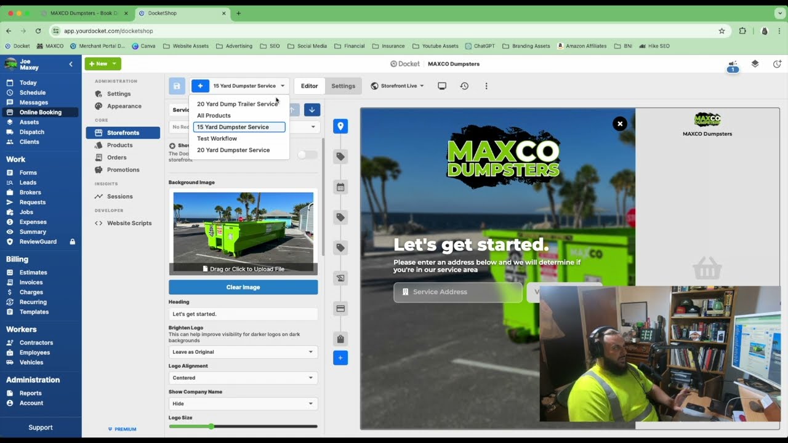The height and width of the screenshot is (443, 788).
Task: Click the stacked layers icon in header
Action: [x=755, y=64]
